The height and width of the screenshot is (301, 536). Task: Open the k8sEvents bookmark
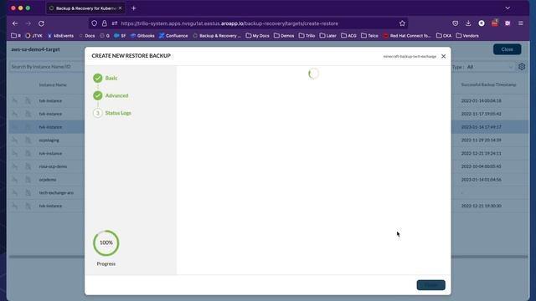pyautogui.click(x=60, y=35)
